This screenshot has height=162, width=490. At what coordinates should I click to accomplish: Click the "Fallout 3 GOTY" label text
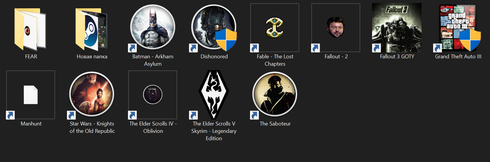(x=397, y=57)
